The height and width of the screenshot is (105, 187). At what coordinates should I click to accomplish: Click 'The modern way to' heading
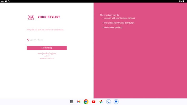pyautogui.click(x=109, y=15)
